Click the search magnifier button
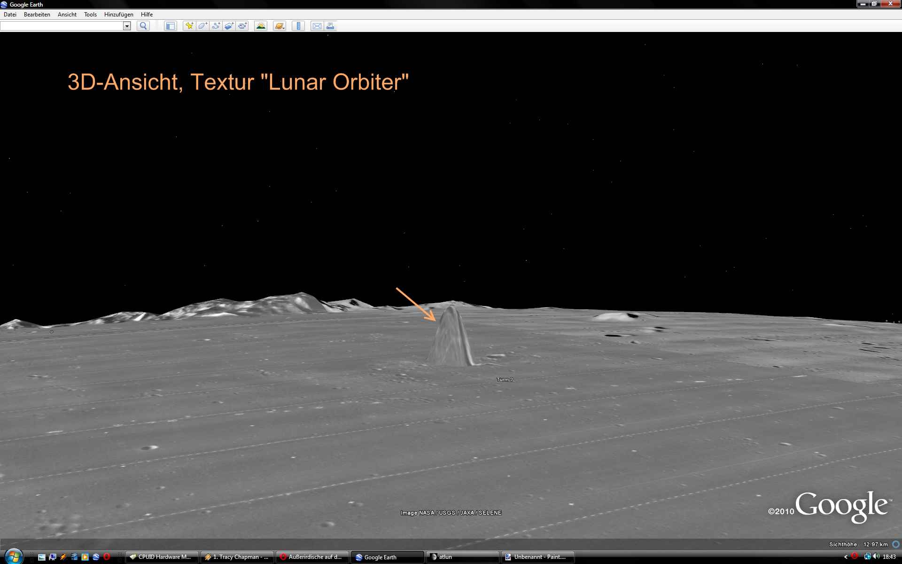This screenshot has width=902, height=564. pyautogui.click(x=143, y=26)
